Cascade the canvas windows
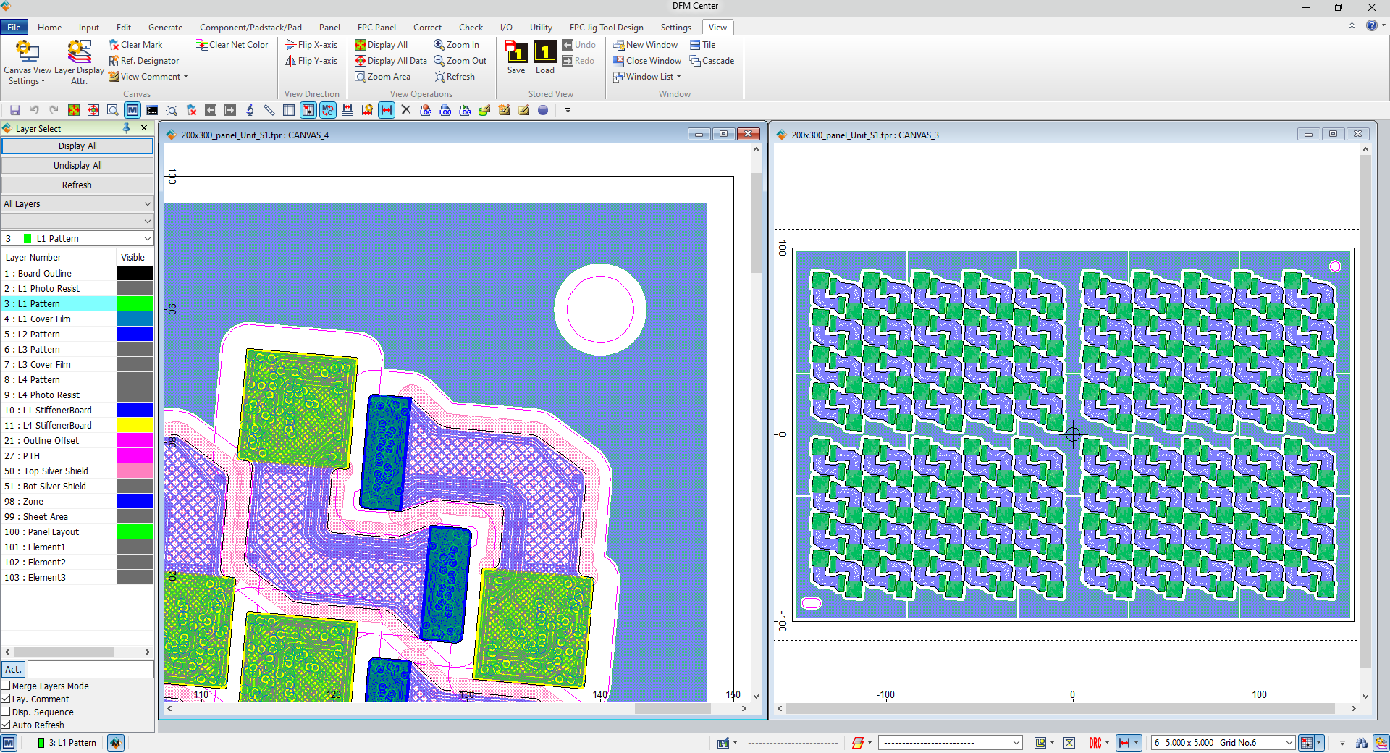The image size is (1390, 753). [x=712, y=61]
